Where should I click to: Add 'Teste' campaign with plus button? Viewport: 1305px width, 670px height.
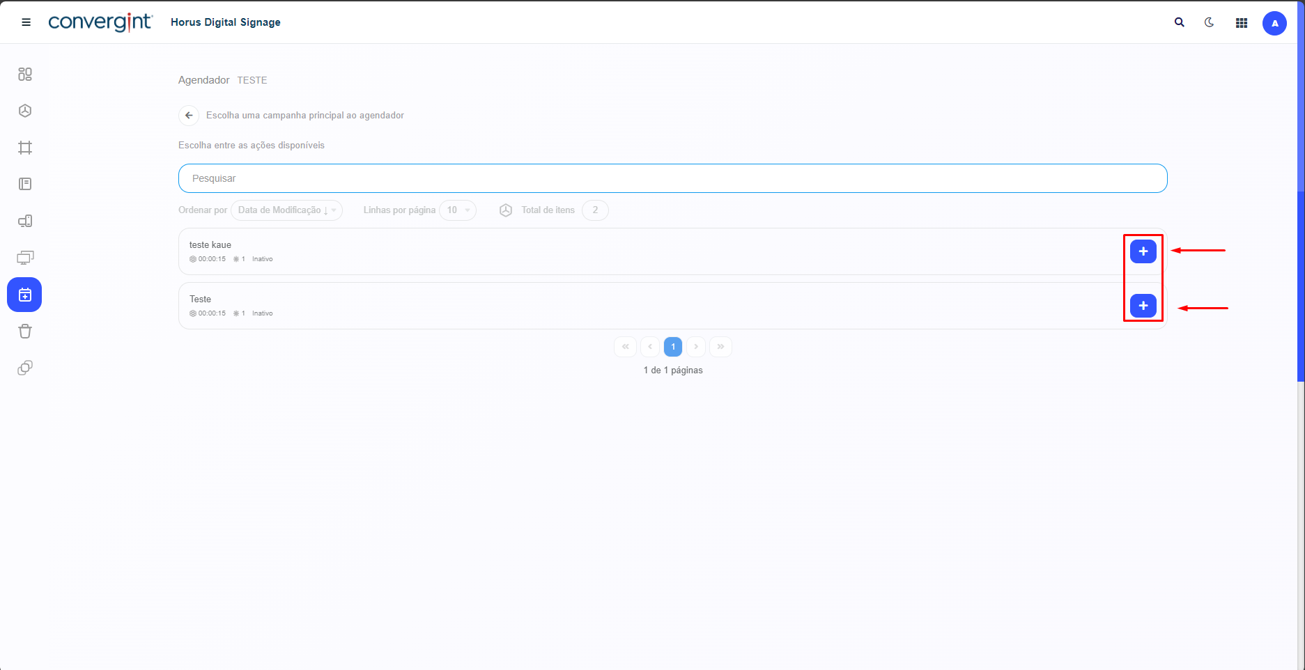click(1143, 306)
